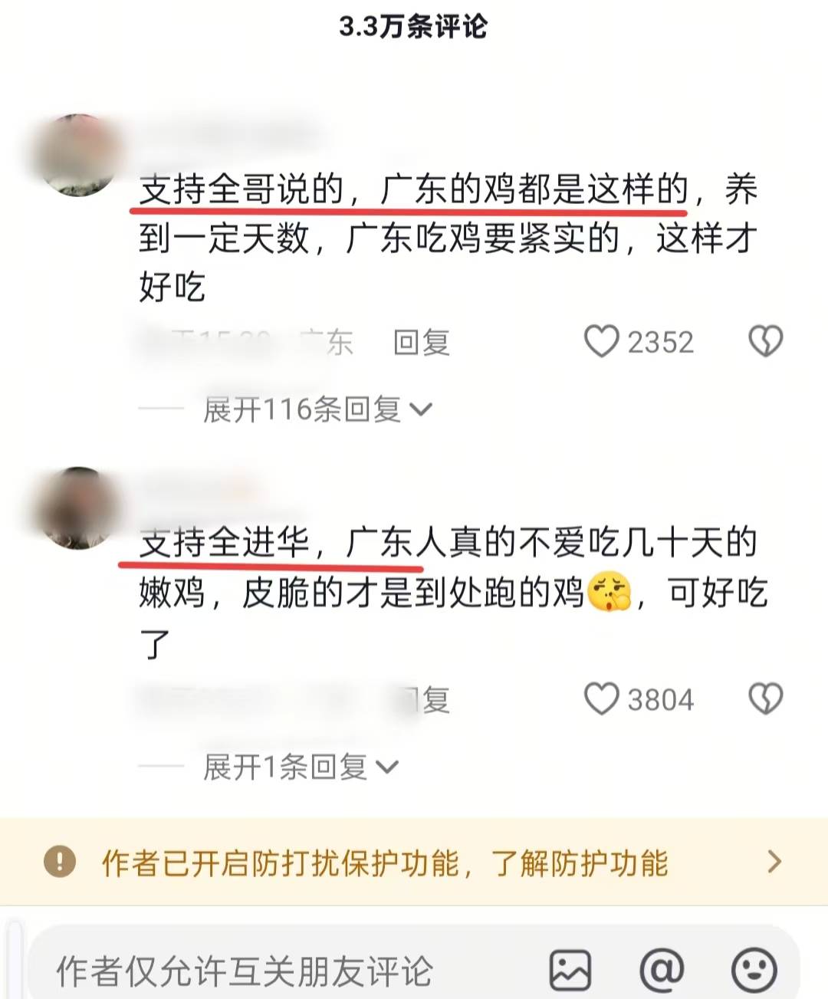Screen dimensions: 828x999
Task: Open the emoji picker icon
Action: 754,970
